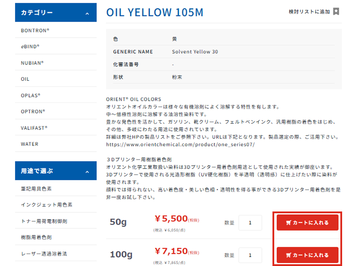Click the bookmark icon beside 検討リストに追加
The image size is (355, 266).
(336, 12)
